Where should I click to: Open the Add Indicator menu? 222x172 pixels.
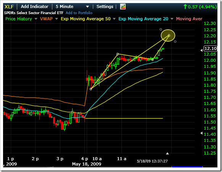(x=34, y=6)
